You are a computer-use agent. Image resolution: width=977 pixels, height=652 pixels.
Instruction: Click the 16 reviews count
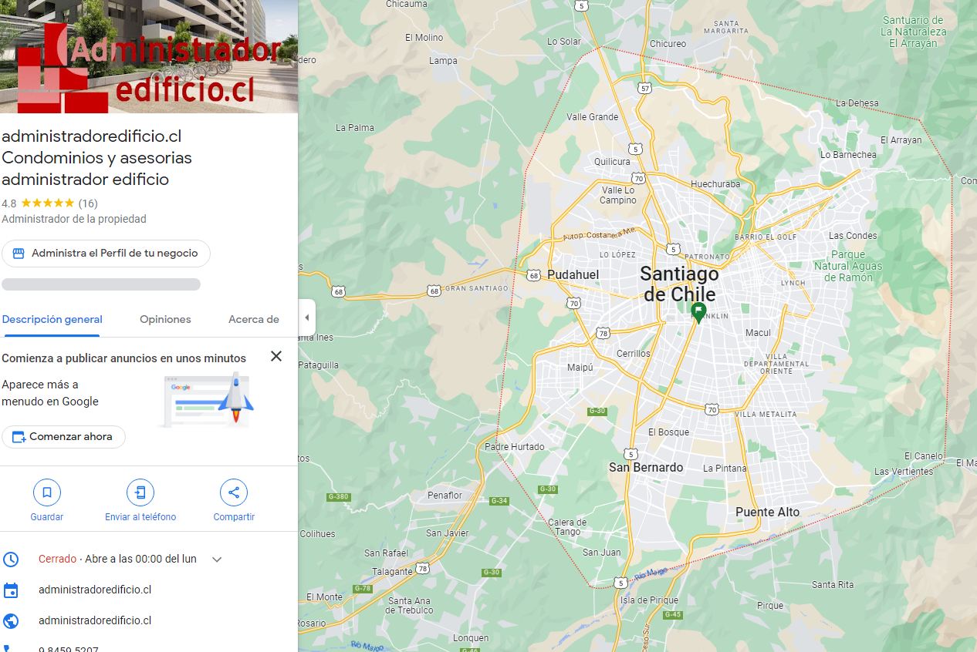[x=88, y=203]
